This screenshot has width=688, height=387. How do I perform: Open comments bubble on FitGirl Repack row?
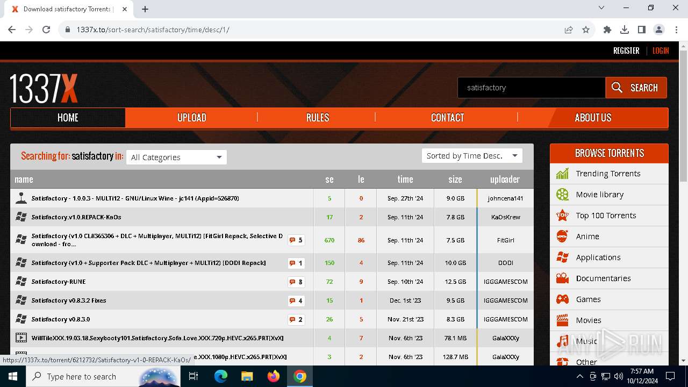[296, 240]
